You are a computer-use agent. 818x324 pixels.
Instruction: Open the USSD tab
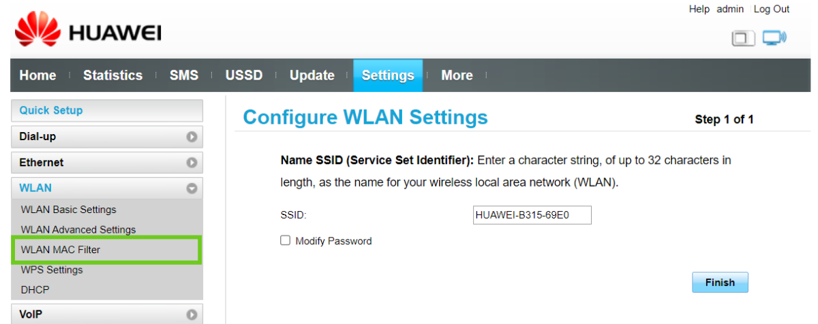click(243, 76)
